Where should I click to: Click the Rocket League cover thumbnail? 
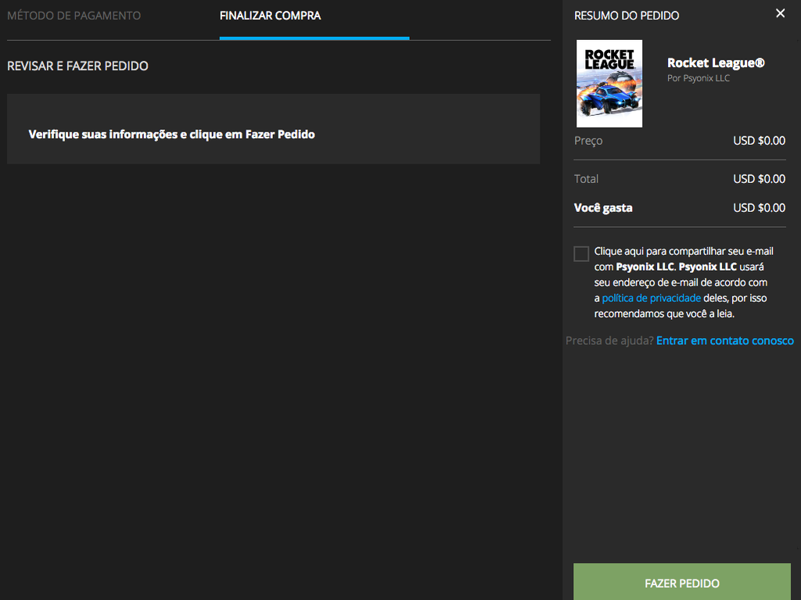click(609, 84)
